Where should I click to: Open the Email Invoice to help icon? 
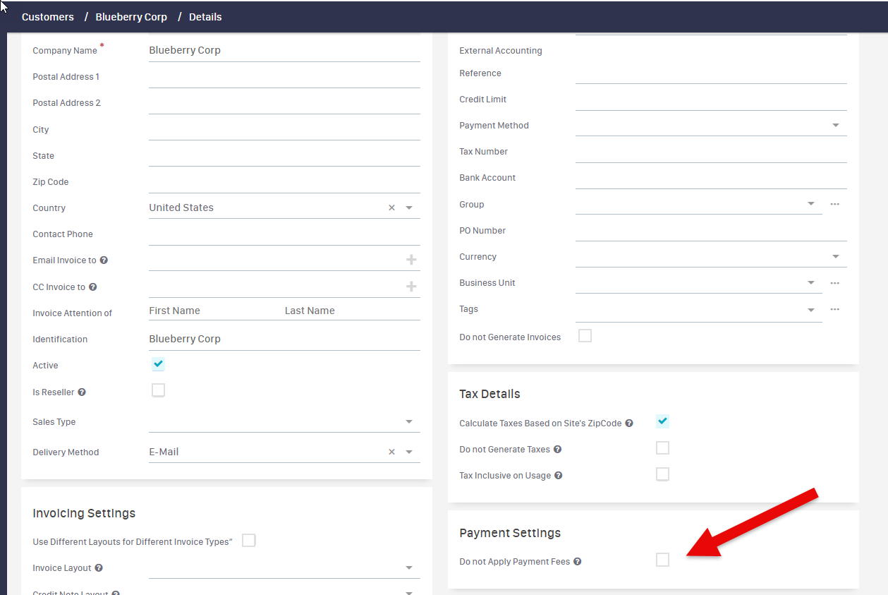104,260
